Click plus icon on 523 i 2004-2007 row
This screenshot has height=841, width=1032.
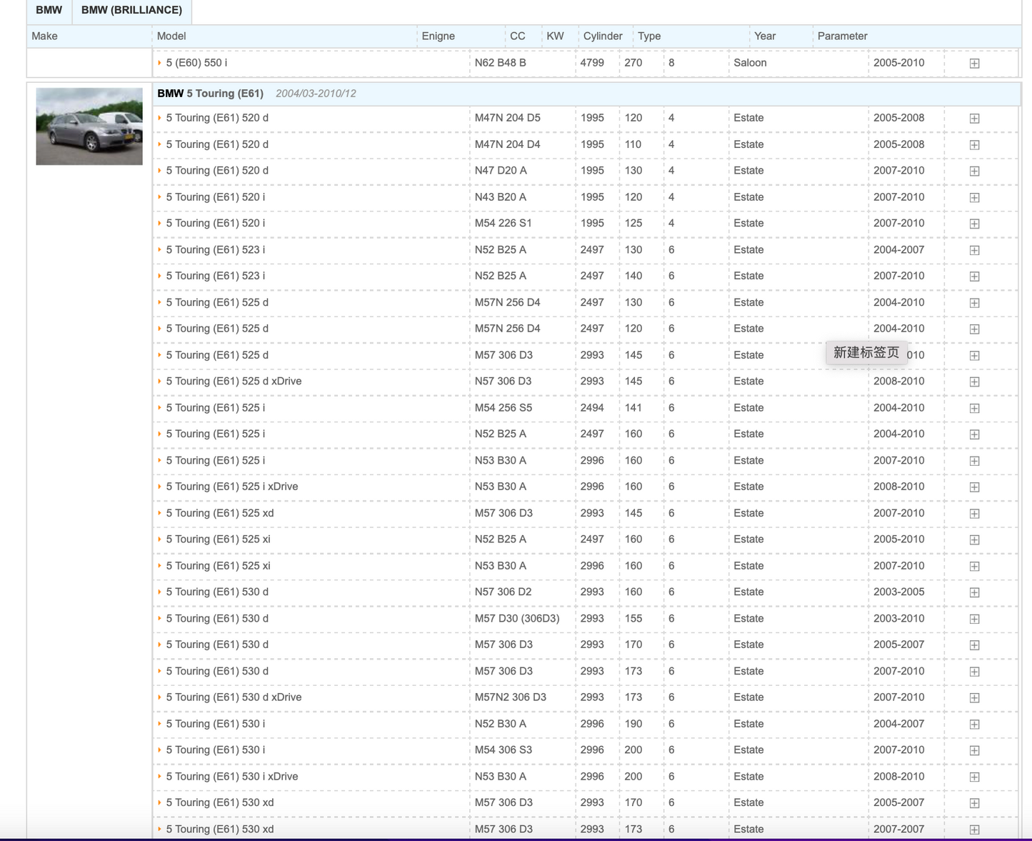pyautogui.click(x=974, y=250)
